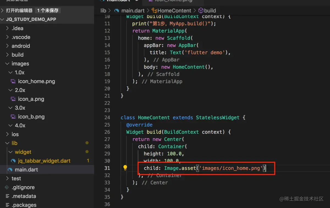Click the lightbulb quick-fix icon on line 31
The image size is (330, 208).
tap(125, 168)
